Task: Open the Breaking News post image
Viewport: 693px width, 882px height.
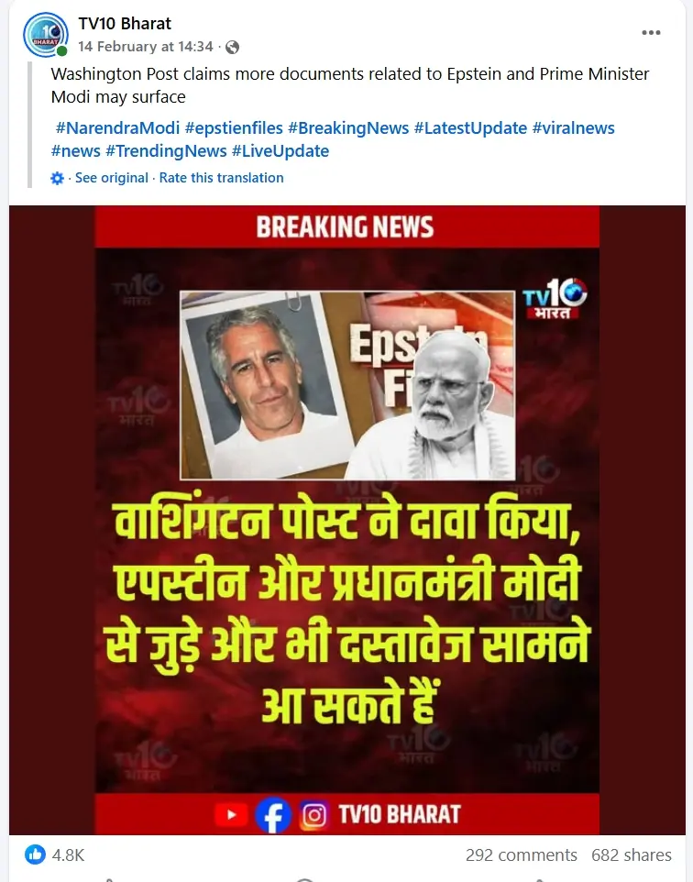Action: (347, 520)
